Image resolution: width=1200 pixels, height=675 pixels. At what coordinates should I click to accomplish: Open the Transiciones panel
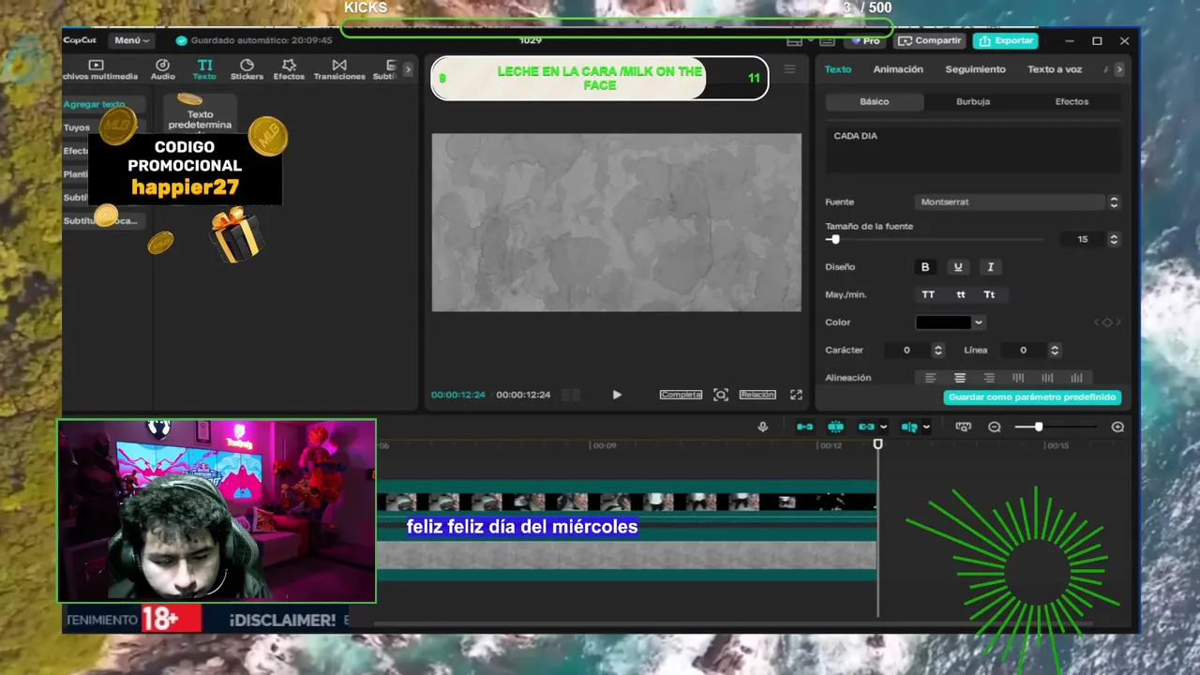point(339,69)
